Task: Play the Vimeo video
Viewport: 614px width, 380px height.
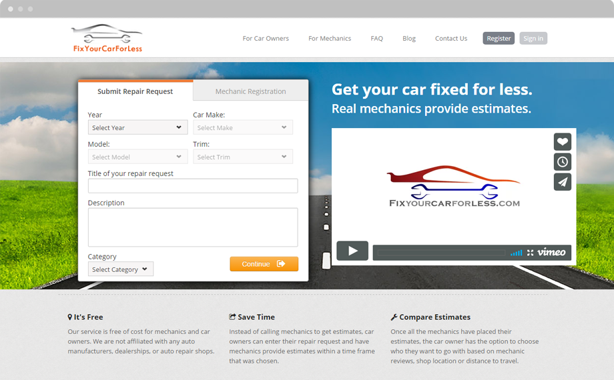Action: click(352, 251)
